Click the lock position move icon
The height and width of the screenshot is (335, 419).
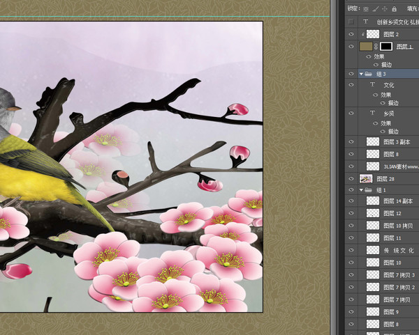click(x=385, y=9)
